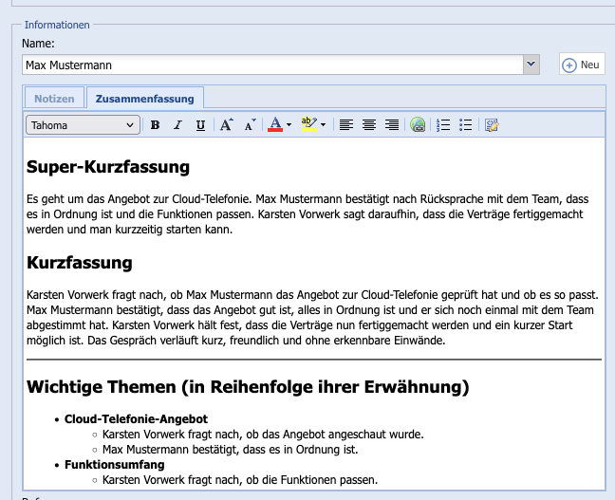Expand the font color arrow menu
The image size is (615, 500).
click(289, 125)
